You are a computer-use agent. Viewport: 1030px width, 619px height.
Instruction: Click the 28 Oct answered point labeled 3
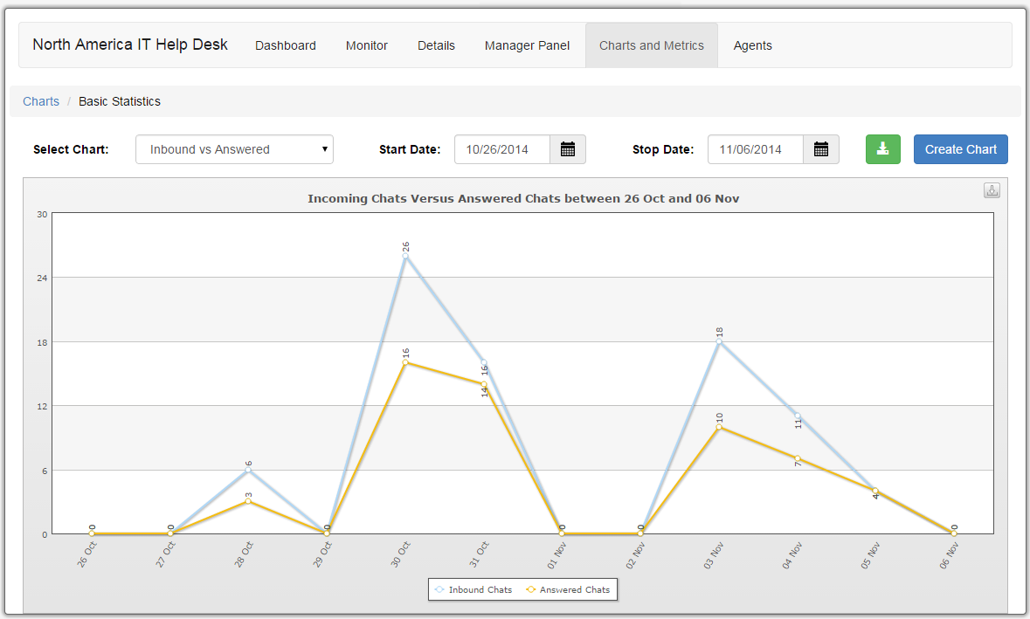pyautogui.click(x=248, y=501)
